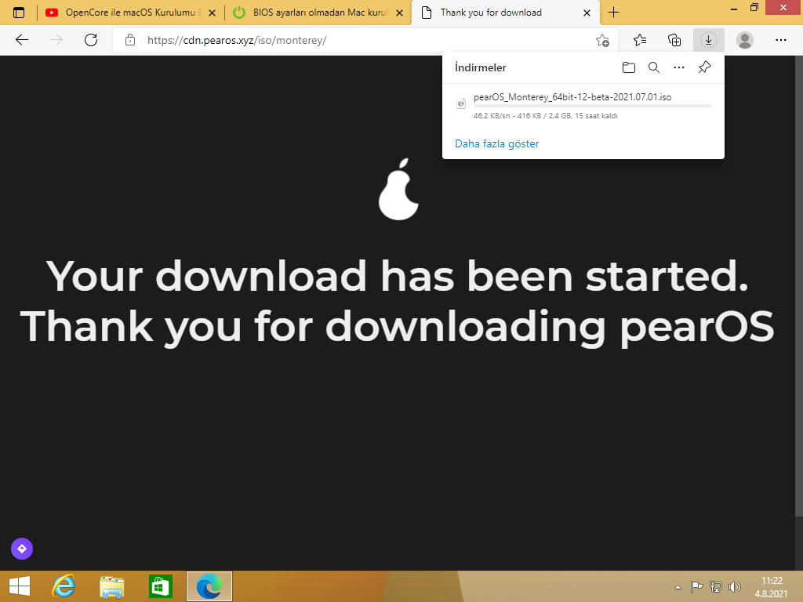Click Thank you for downloading pearOS text
Image resolution: width=803 pixels, height=602 pixels.
coord(398,328)
